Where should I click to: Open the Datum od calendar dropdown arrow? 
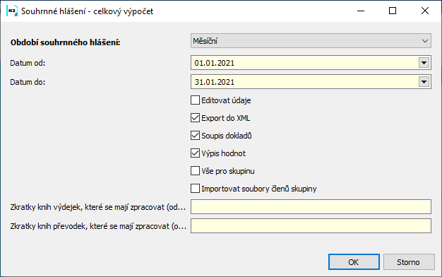(424, 63)
